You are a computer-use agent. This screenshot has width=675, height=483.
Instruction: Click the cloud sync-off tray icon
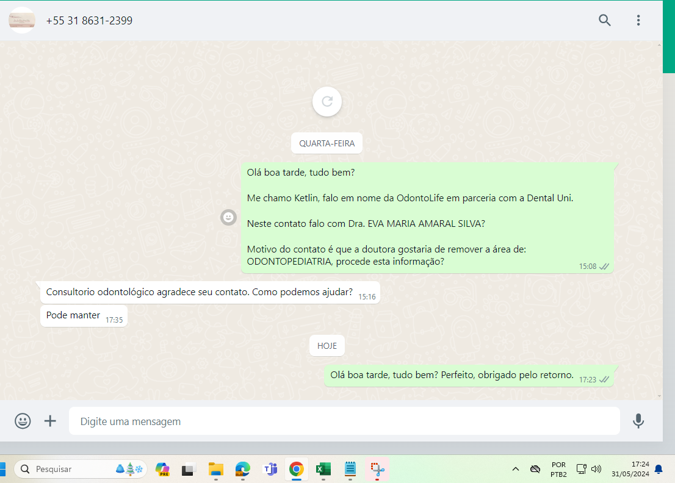[535, 469]
